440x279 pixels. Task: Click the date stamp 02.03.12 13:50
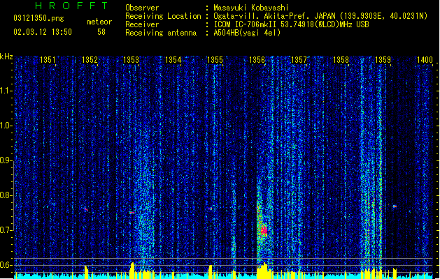click(43, 32)
